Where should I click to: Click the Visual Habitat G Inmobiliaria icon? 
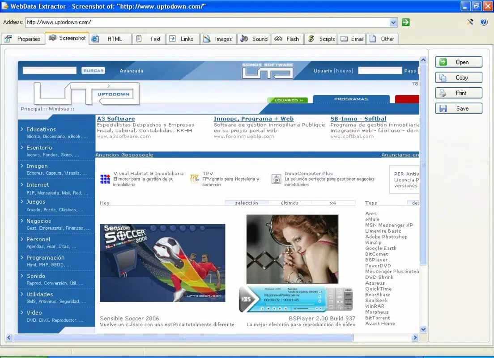coord(105,179)
